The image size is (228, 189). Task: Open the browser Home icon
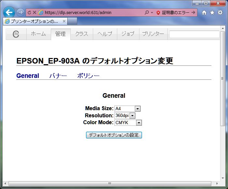(204, 13)
